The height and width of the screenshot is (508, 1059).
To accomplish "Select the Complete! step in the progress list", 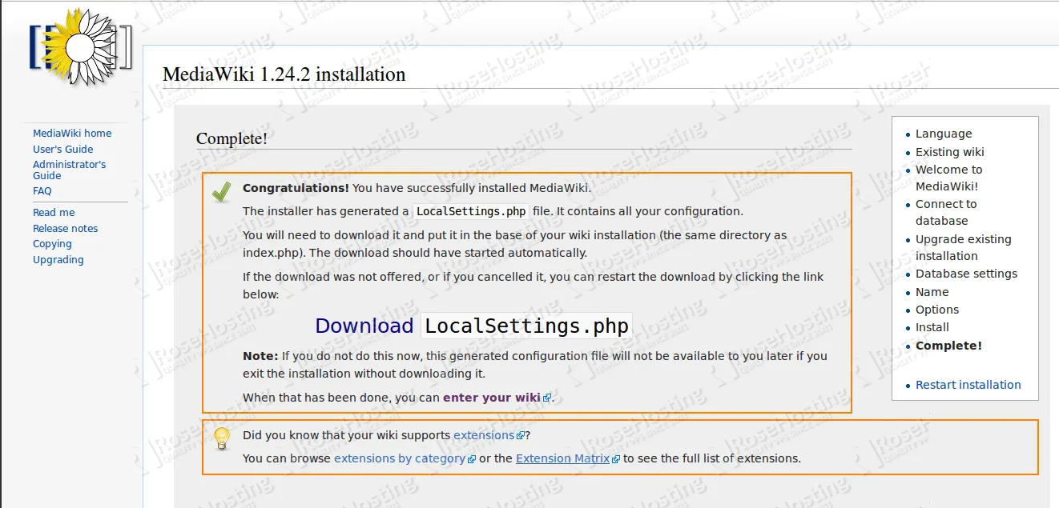I will [948, 345].
